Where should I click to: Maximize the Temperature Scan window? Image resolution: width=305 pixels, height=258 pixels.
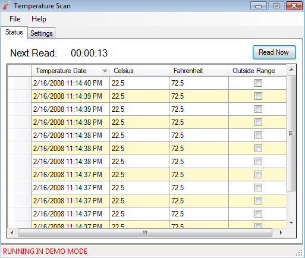click(x=276, y=6)
